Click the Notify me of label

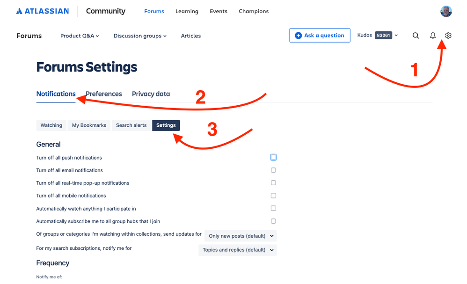point(49,277)
